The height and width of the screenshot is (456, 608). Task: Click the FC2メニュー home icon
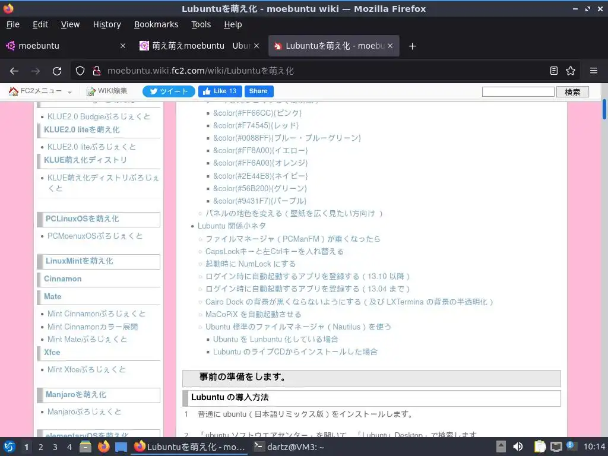pyautogui.click(x=14, y=91)
